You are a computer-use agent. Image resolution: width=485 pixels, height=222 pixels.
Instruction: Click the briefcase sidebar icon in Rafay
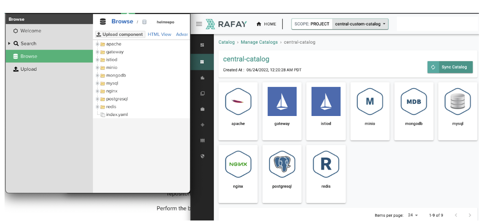click(x=202, y=109)
